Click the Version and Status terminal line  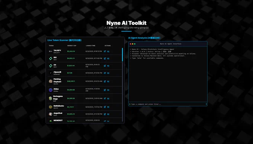tap(151, 51)
